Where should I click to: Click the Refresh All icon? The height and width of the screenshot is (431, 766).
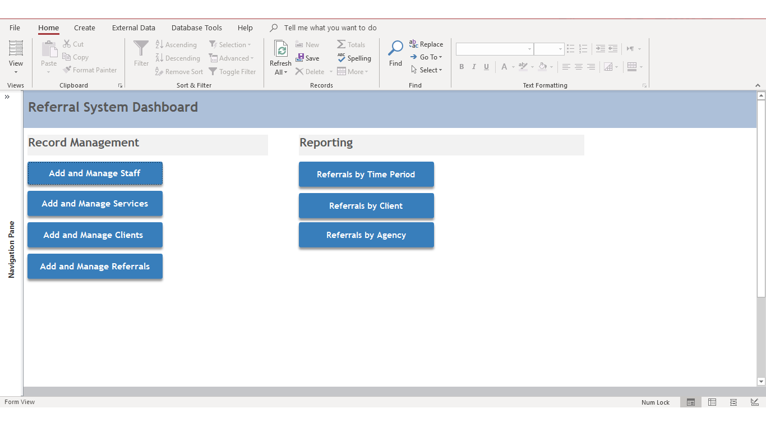280,49
